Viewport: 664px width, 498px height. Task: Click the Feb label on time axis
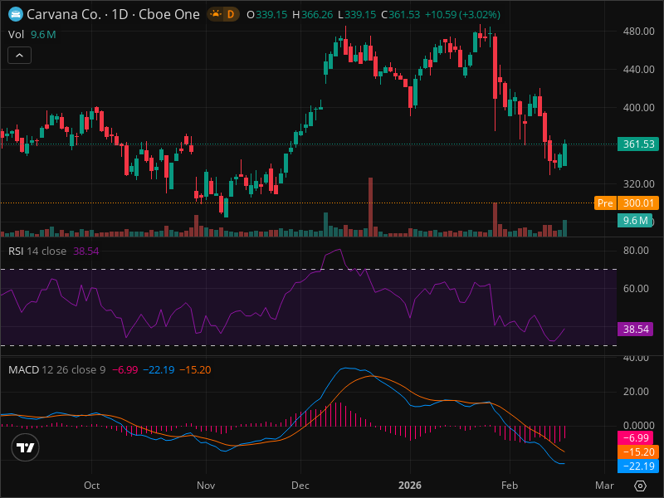(510, 486)
